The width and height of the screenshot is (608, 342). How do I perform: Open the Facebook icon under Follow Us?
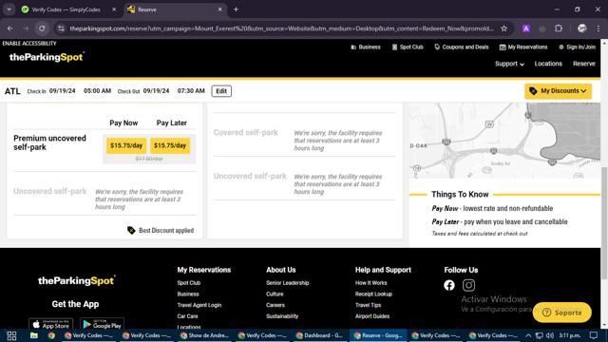[x=449, y=285]
